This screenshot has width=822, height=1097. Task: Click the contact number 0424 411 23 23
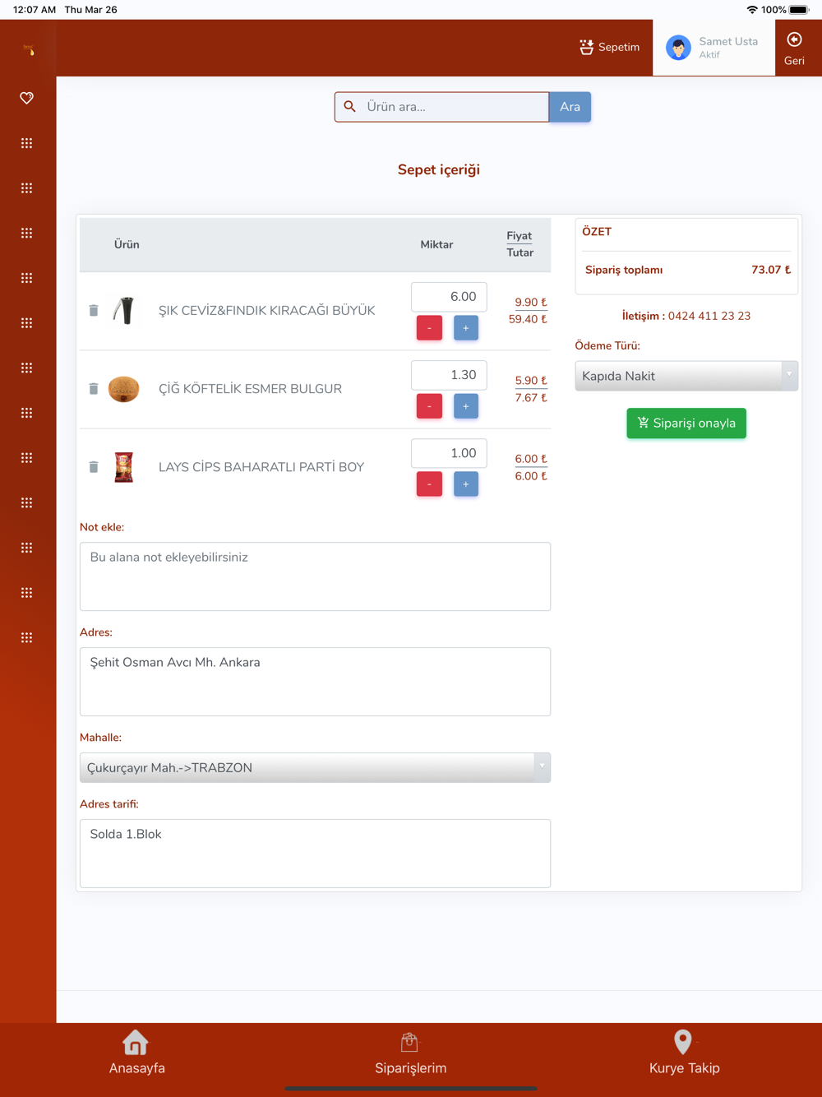pyautogui.click(x=709, y=316)
